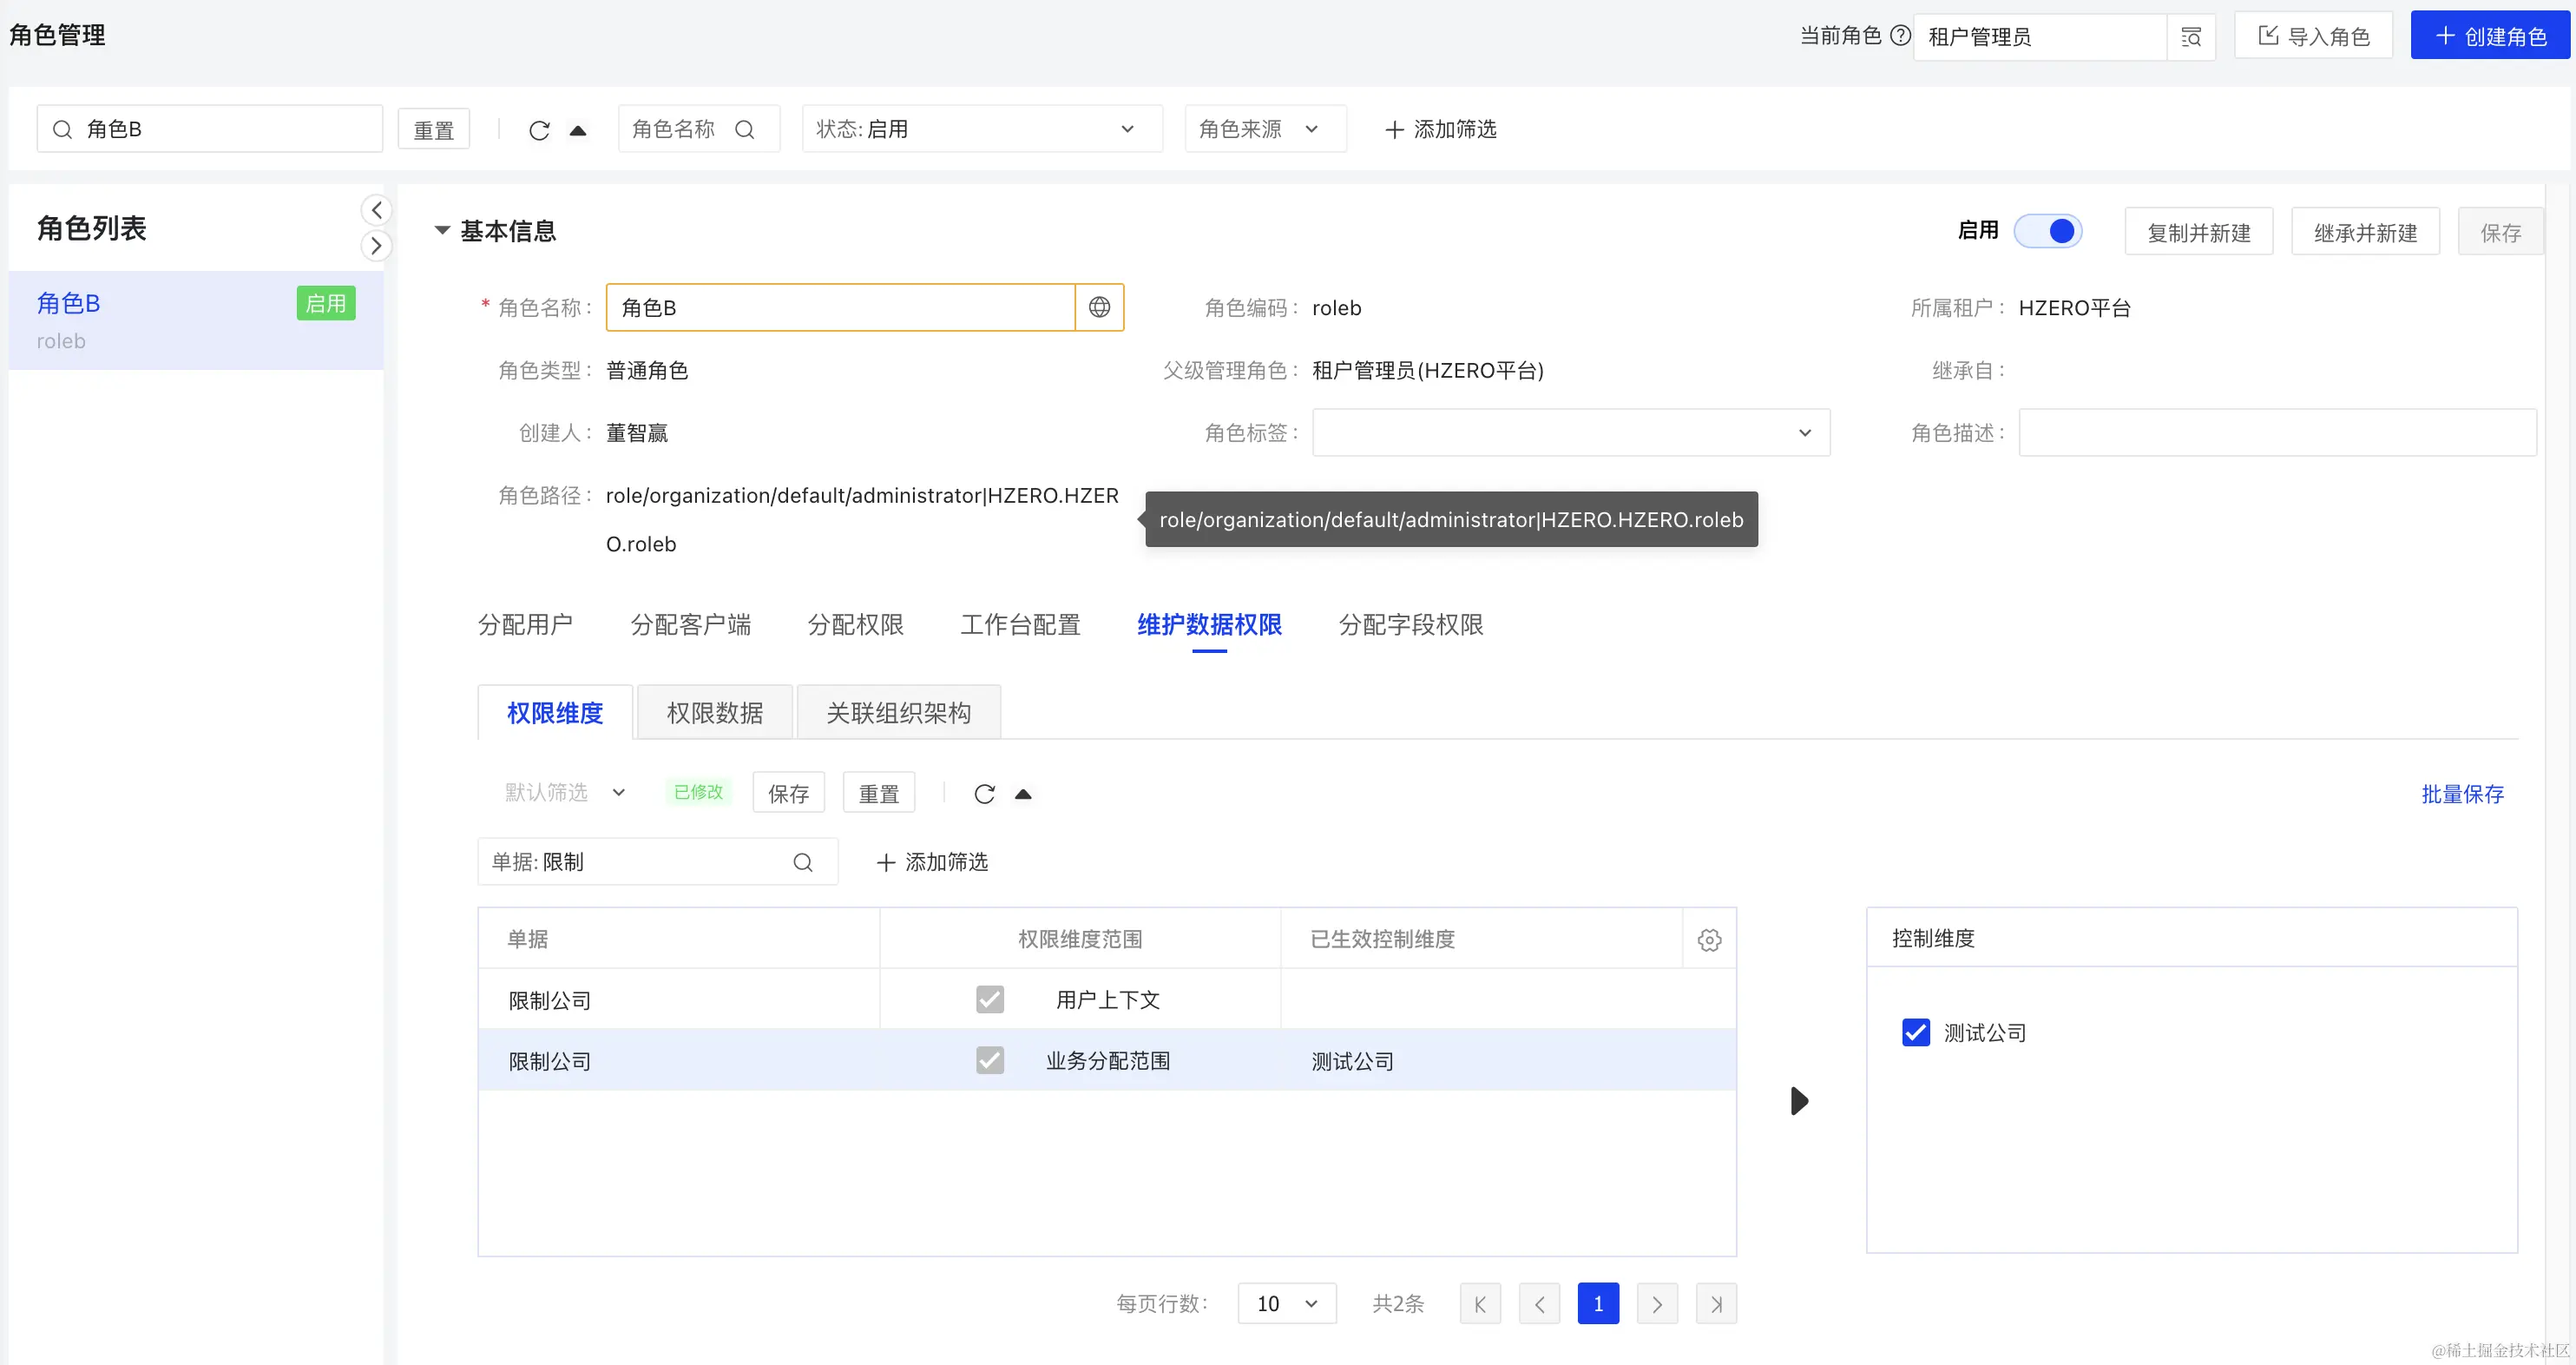Click the 单据 column header
Image resolution: width=2576 pixels, height=1365 pixels.
point(679,939)
